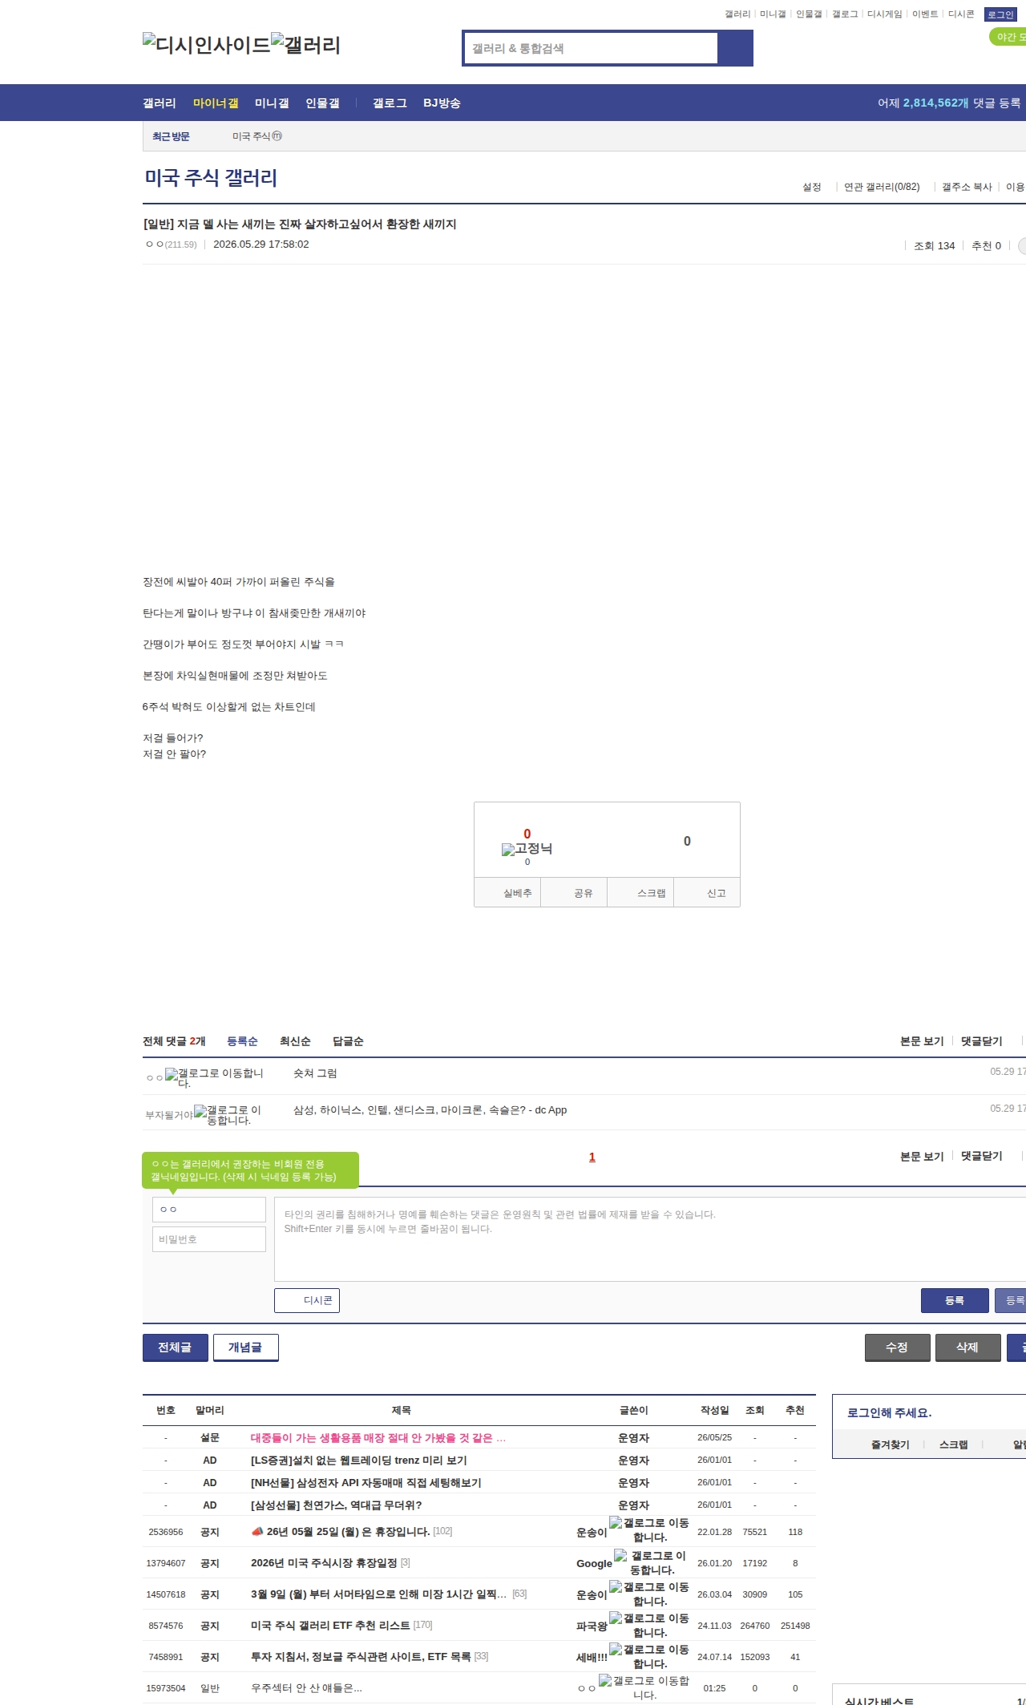Open the 디시콘 picker button
This screenshot has width=1026, height=1705.
click(x=307, y=1300)
